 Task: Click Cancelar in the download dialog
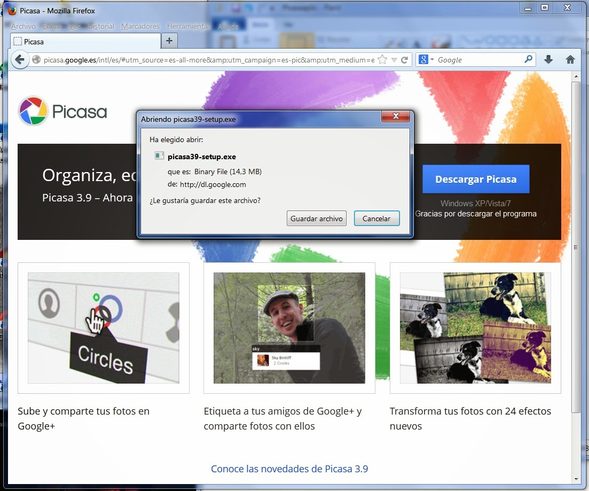(x=376, y=219)
